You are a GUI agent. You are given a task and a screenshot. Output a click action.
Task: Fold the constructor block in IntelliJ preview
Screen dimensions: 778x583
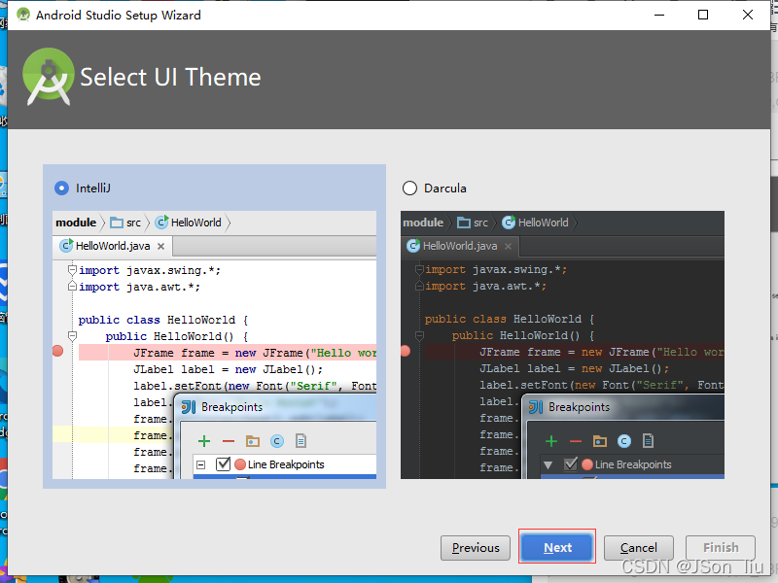click(x=72, y=336)
